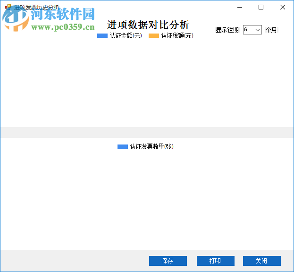Close the window with the X icon
The width and height of the screenshot is (294, 272).
283,7
